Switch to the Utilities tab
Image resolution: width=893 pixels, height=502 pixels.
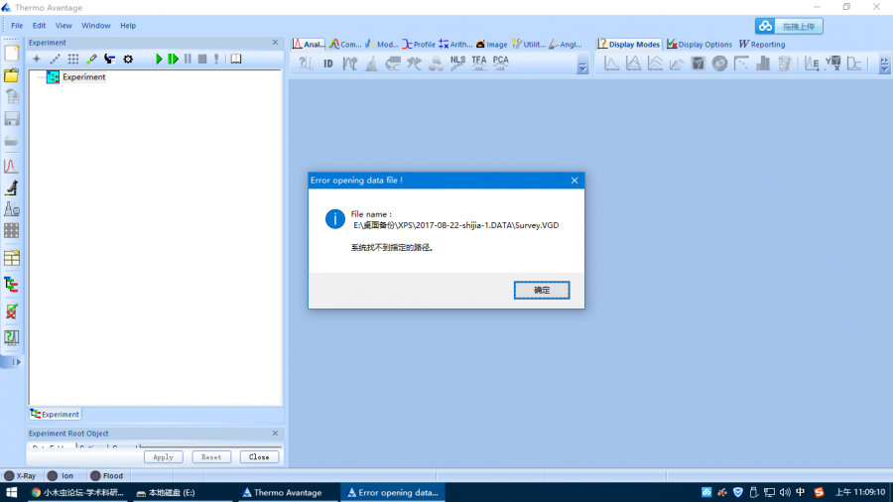(529, 44)
